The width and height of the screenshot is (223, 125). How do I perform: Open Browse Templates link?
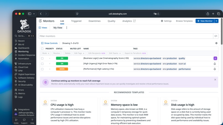click(184, 21)
